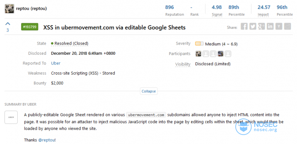Share report on Hacker News
297x144 pixels.
tap(279, 27)
